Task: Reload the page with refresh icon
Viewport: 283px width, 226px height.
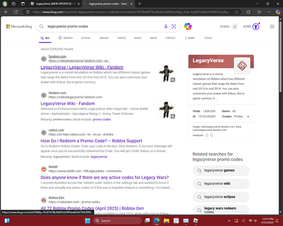Action: tap(16, 12)
